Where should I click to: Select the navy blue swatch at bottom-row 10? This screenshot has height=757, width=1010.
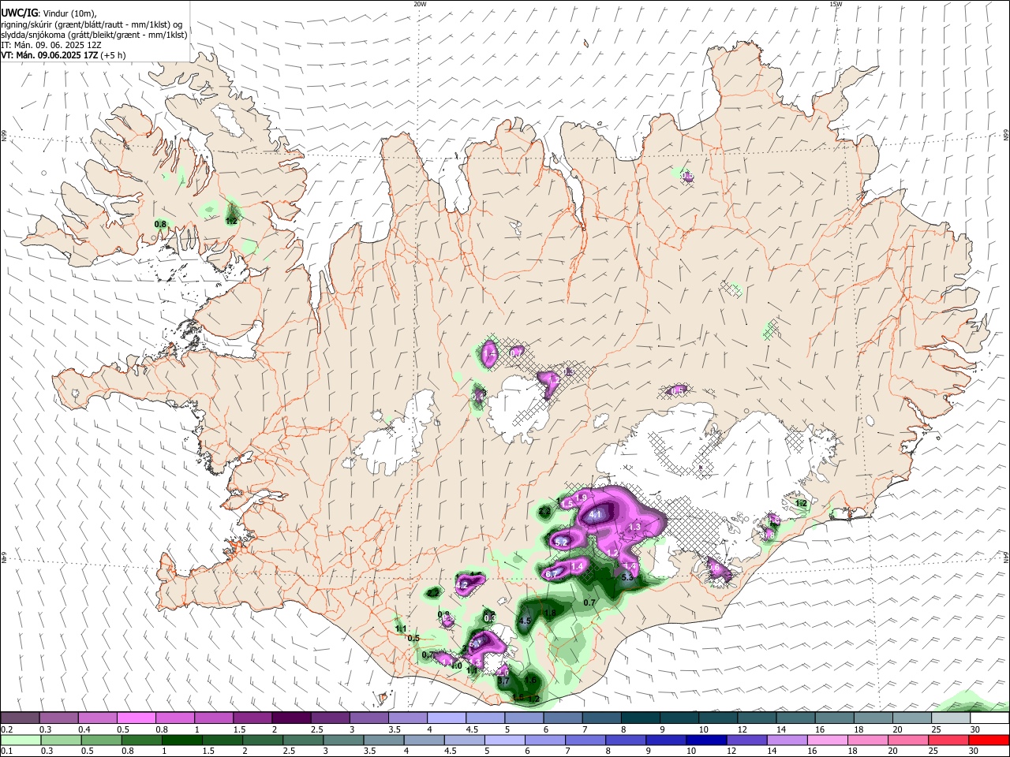pos(706,740)
